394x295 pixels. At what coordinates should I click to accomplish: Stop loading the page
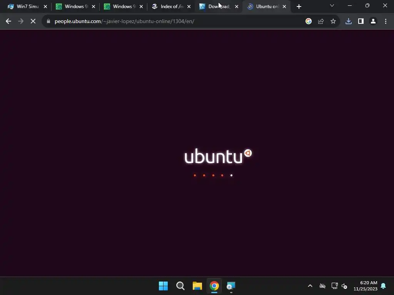click(33, 22)
